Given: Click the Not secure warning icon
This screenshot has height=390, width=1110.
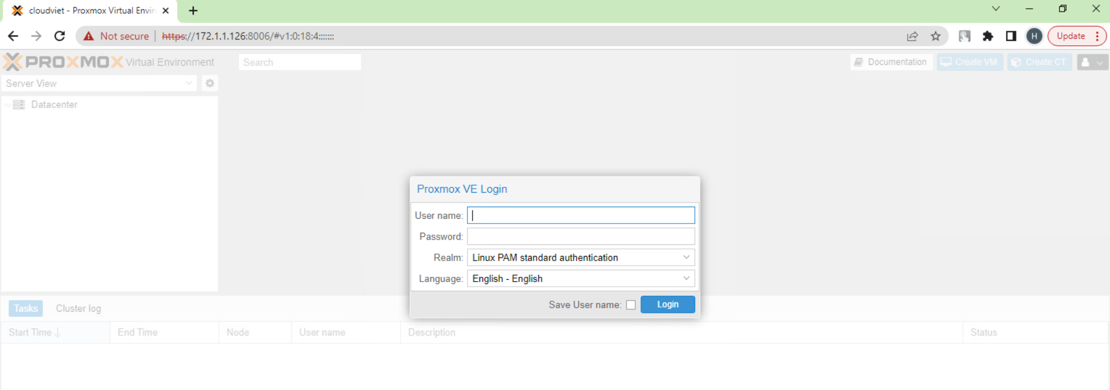Looking at the screenshot, I should pos(88,36).
